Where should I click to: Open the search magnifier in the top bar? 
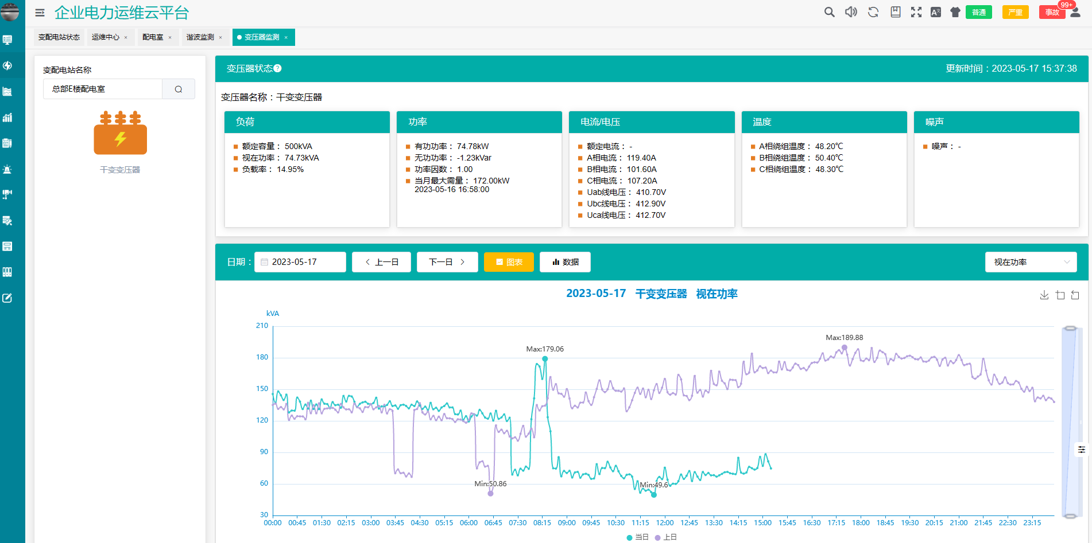(829, 12)
